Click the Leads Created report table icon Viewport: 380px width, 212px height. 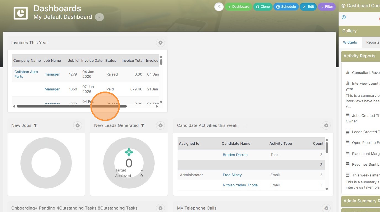point(348,132)
